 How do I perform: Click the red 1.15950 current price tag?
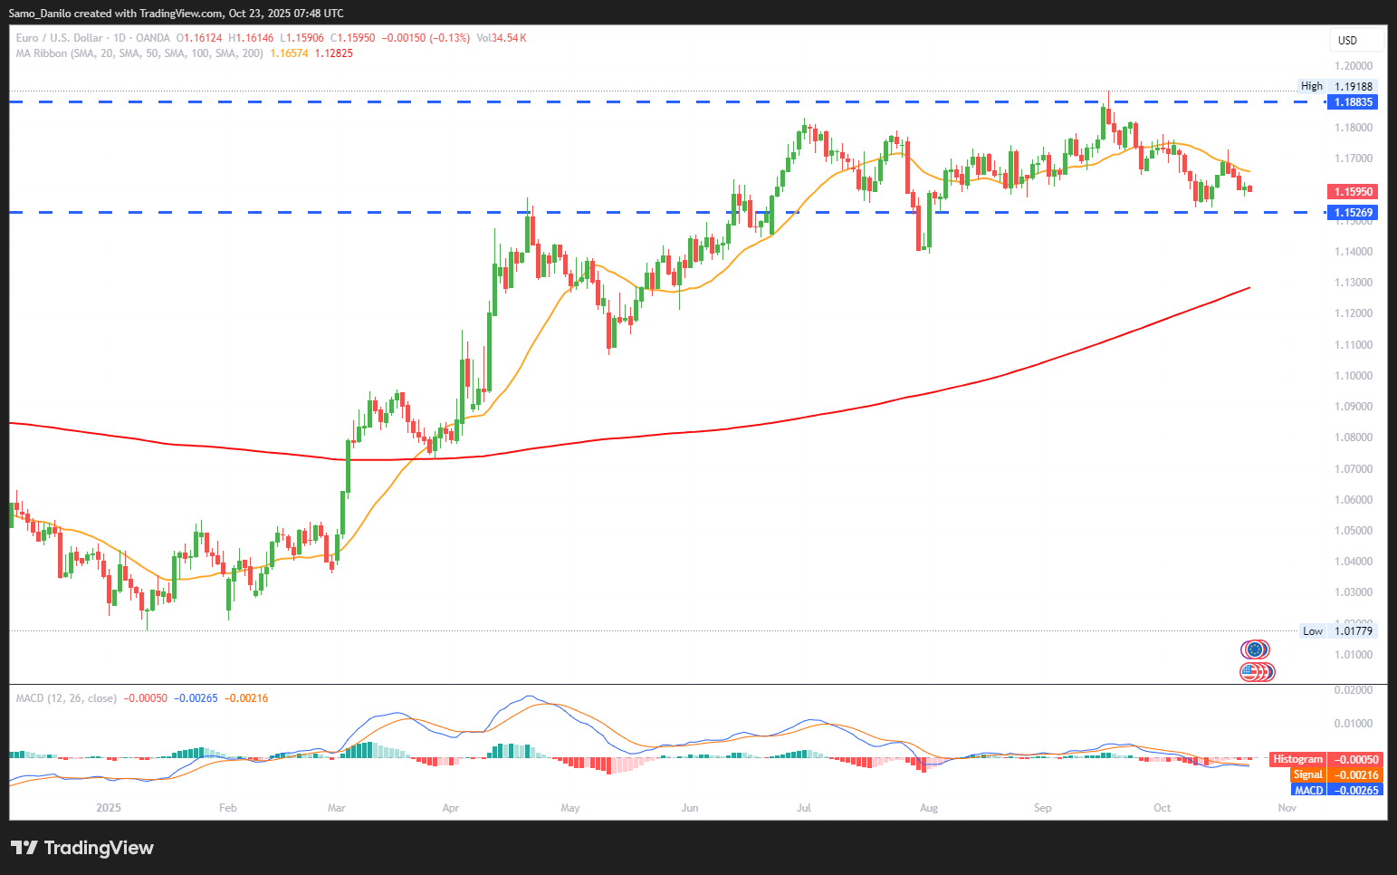(1353, 191)
